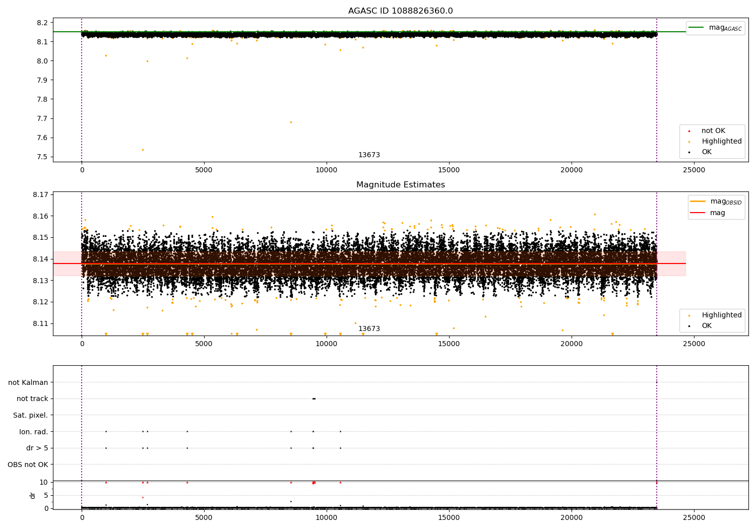Click x-axis tick '5000' under Magnitude Estimates plot

[204, 344]
